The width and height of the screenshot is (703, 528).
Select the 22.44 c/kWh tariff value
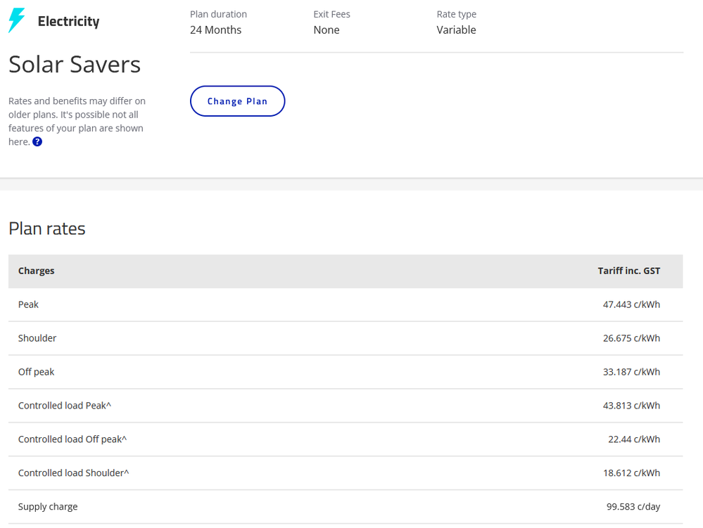tap(634, 439)
